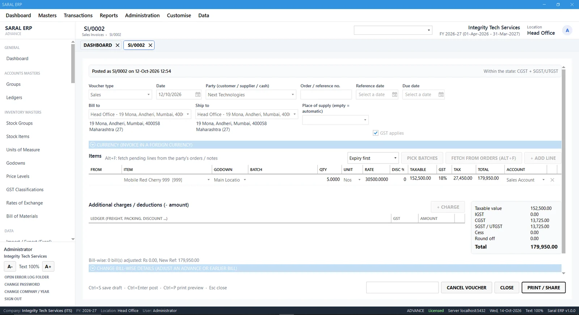Close the SI/0002 tab
This screenshot has height=315, width=579.
click(150, 45)
